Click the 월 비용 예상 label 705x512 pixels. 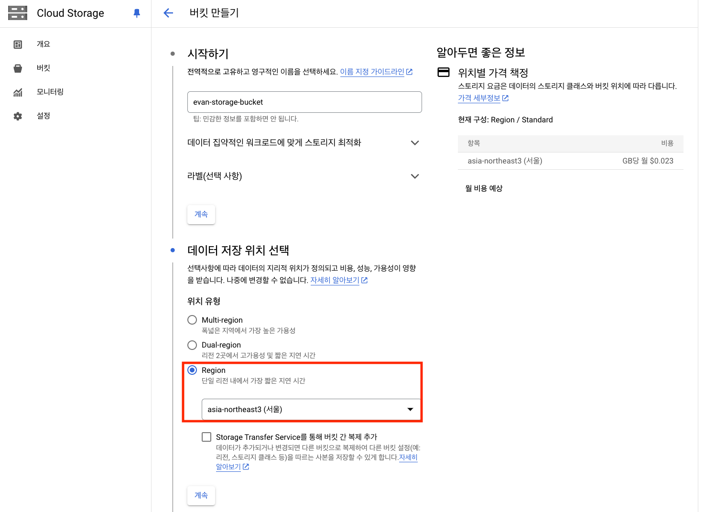[484, 188]
